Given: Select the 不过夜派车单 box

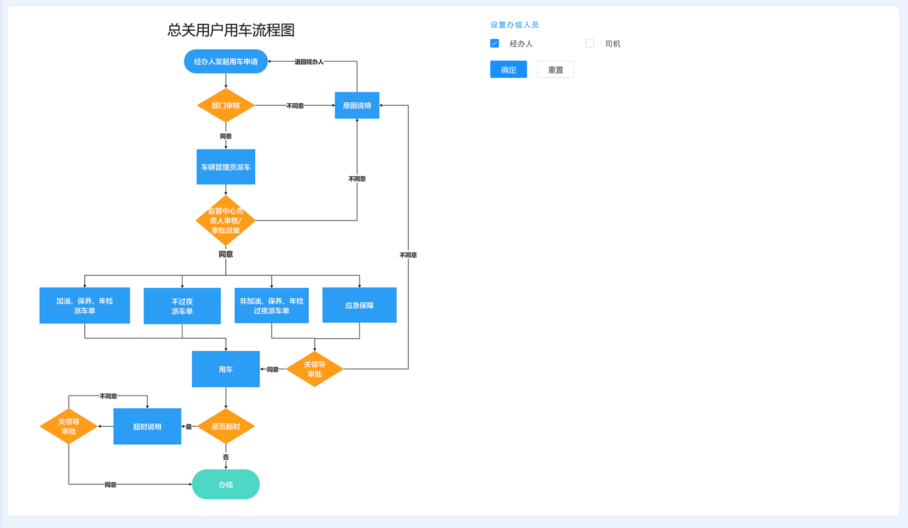Looking at the screenshot, I should (182, 306).
